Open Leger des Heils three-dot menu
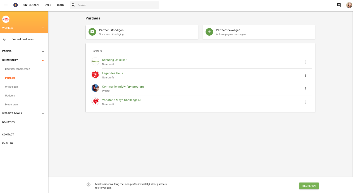 click(305, 75)
